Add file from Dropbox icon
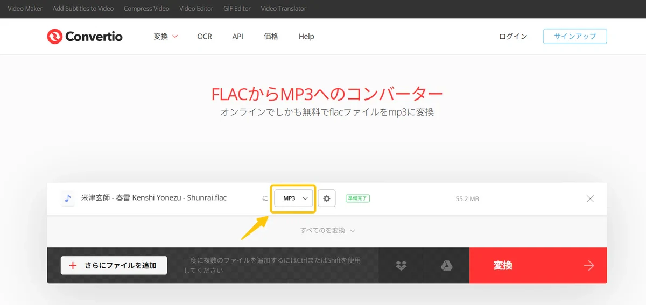Screen dimensions: 646x305 (401, 266)
